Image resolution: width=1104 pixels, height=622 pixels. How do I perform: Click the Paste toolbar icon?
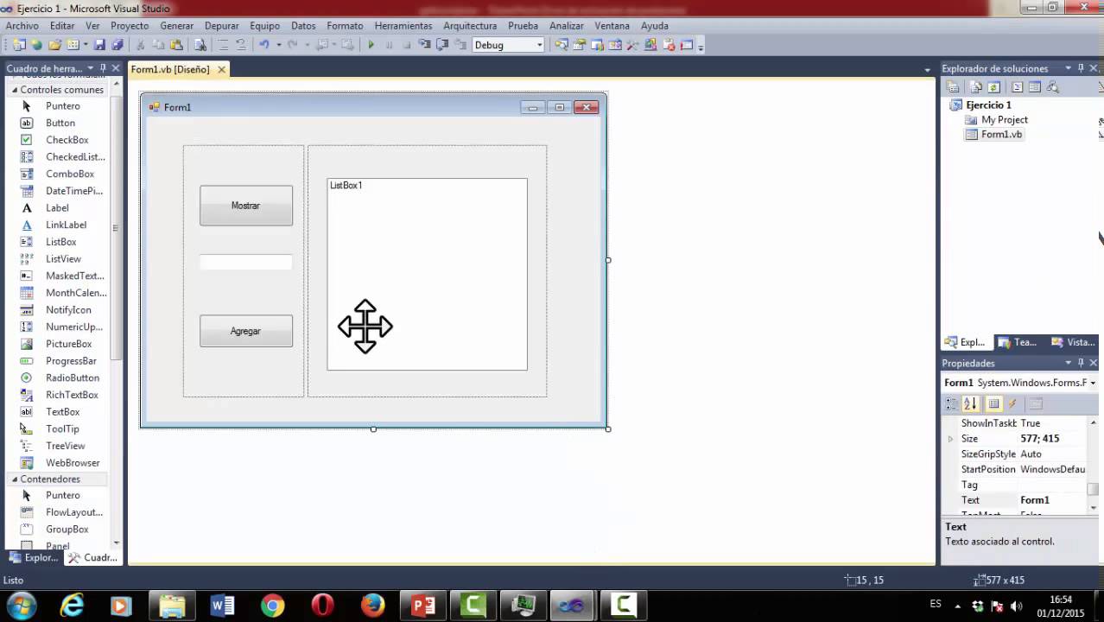(176, 45)
